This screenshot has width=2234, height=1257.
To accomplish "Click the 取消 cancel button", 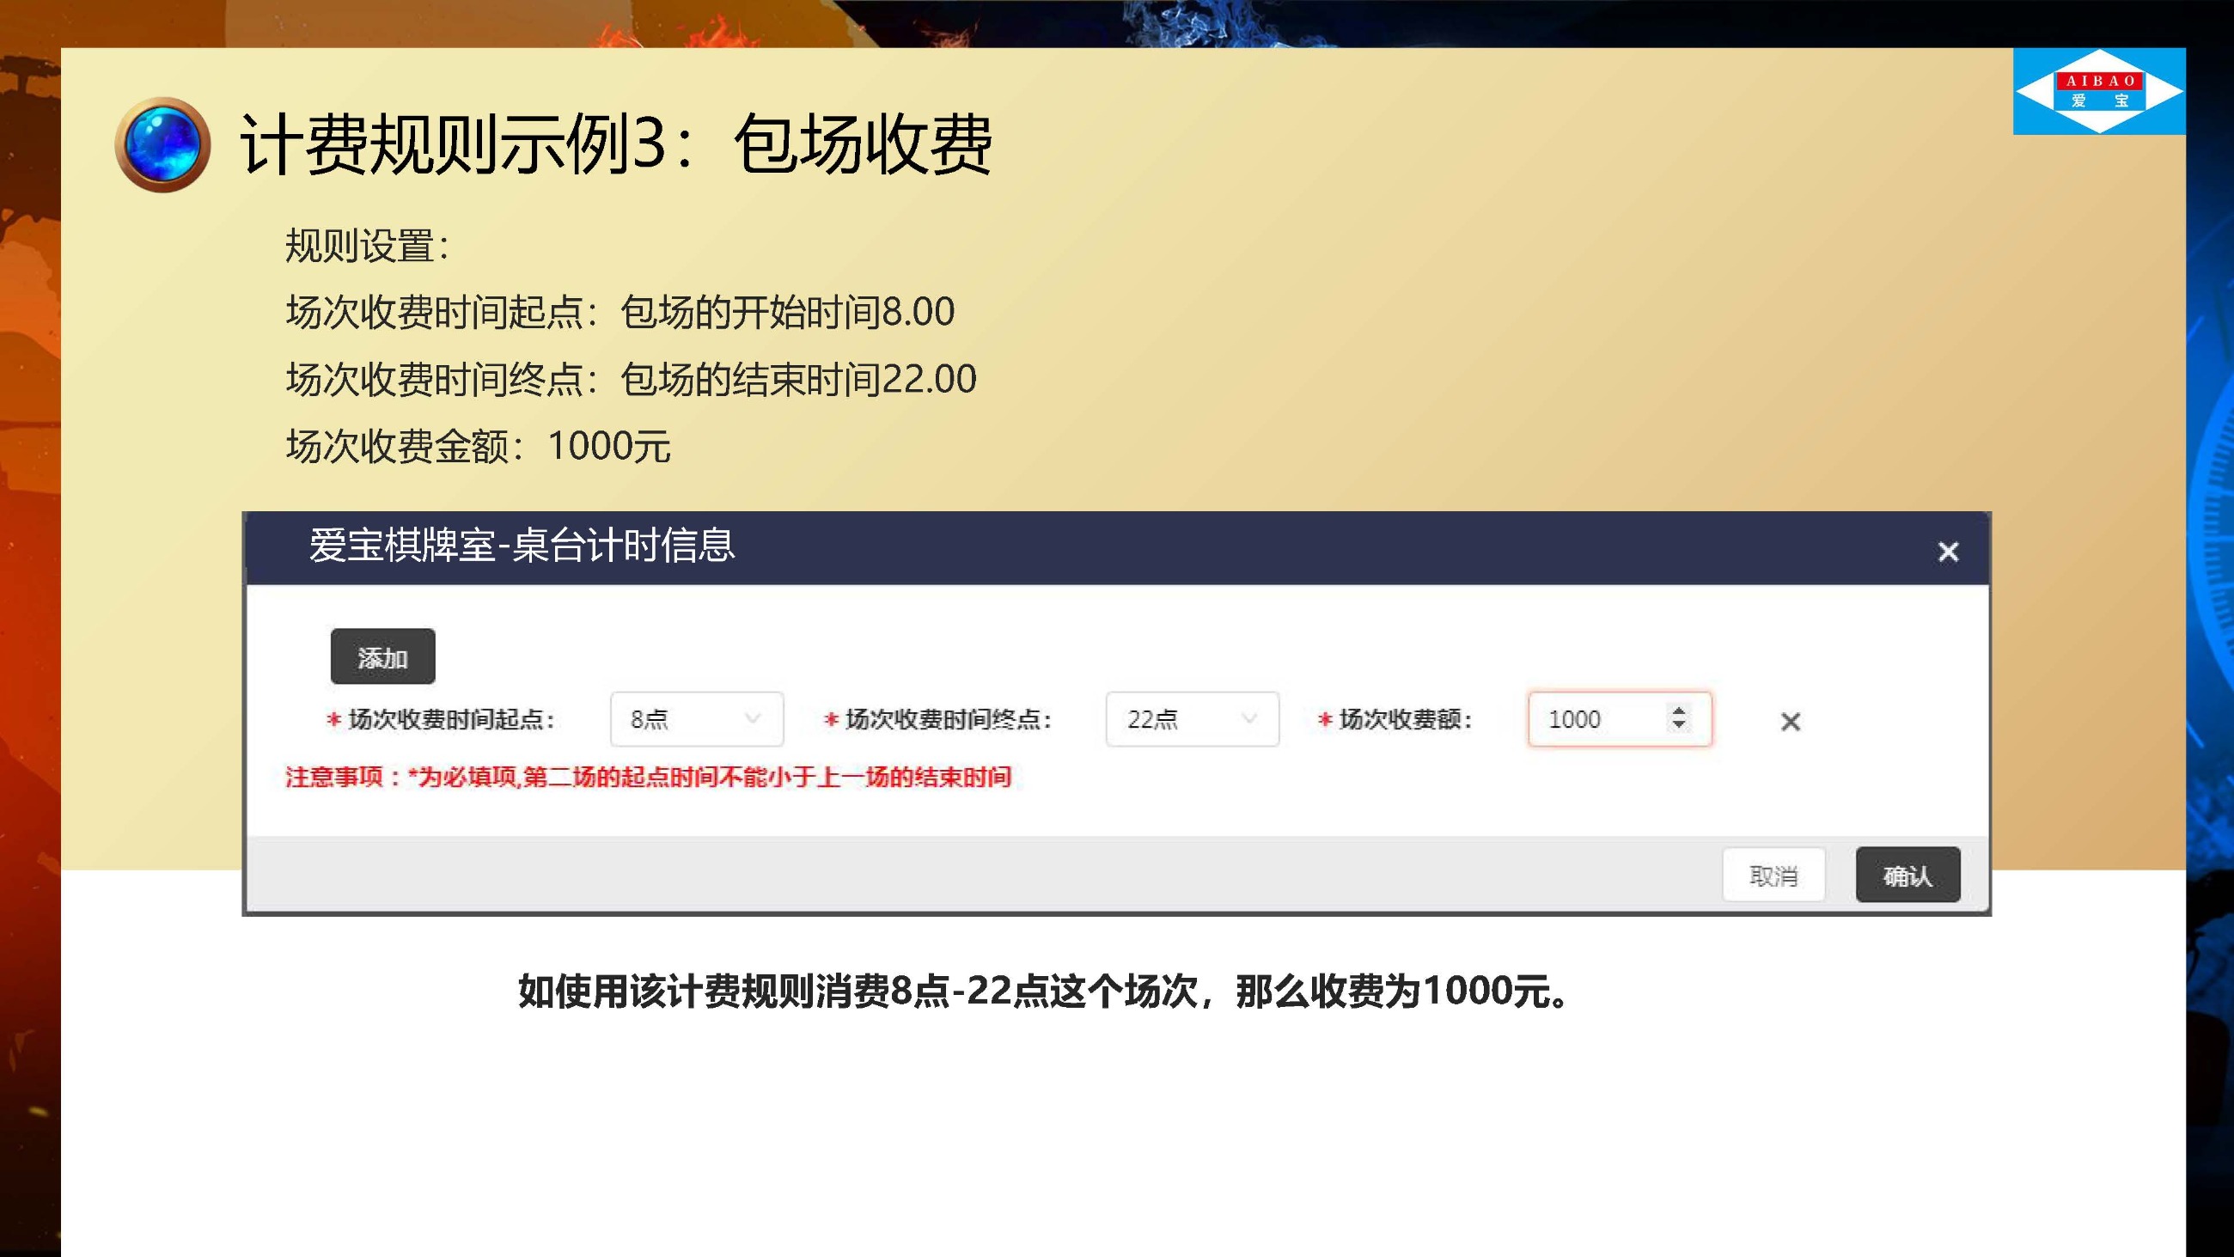I will 1774,876.
